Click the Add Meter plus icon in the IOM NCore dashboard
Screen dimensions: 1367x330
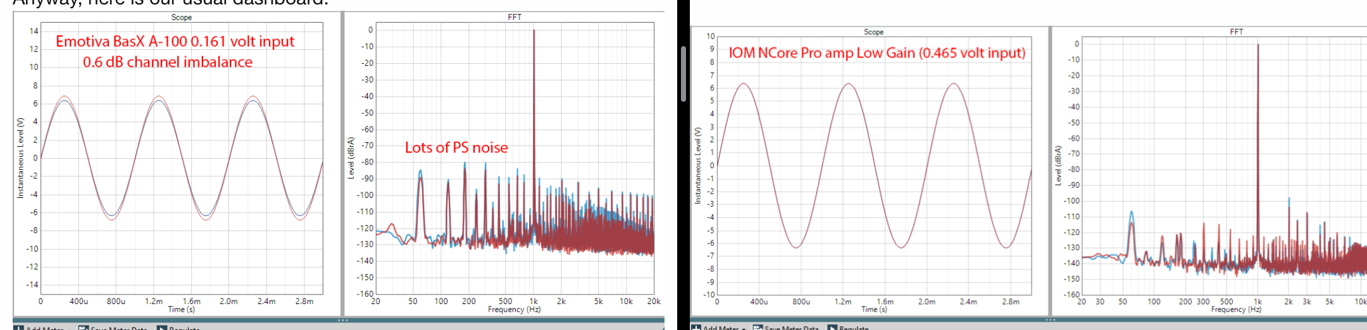(x=696, y=327)
